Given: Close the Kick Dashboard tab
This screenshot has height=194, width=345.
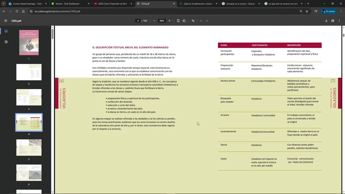Looking at the screenshot, I should coord(89,4).
